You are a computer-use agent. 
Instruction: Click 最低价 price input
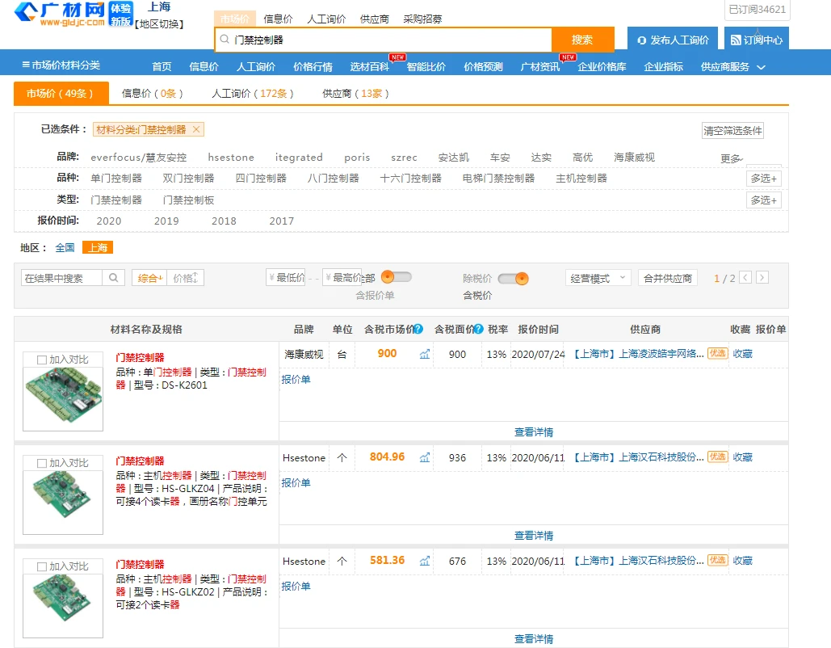[286, 277]
